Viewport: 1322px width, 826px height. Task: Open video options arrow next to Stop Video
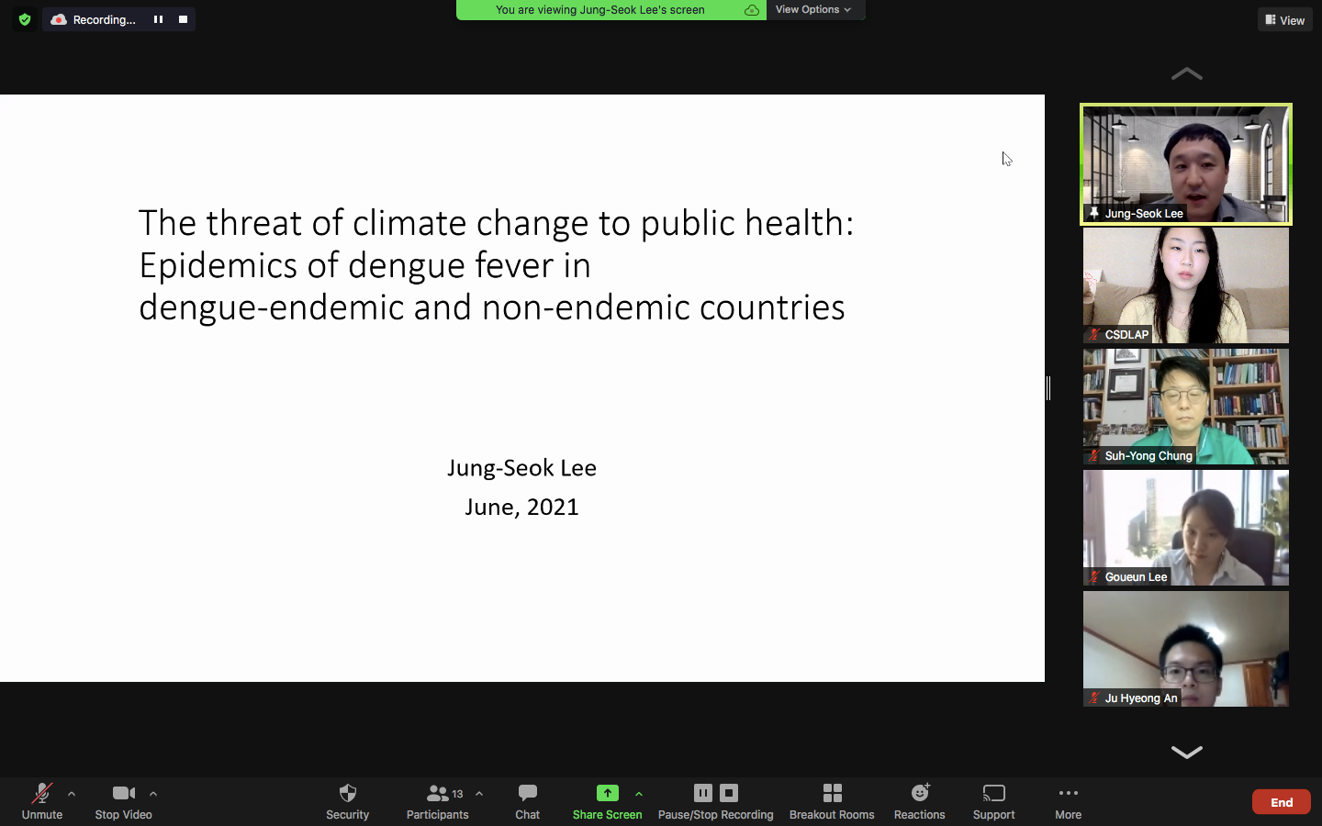coord(153,794)
